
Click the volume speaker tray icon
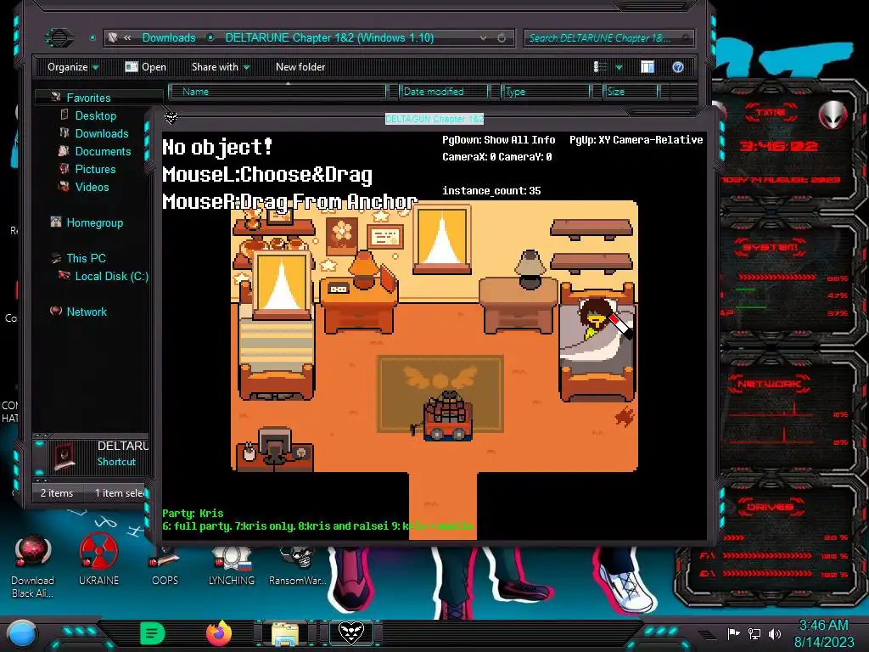(x=774, y=633)
